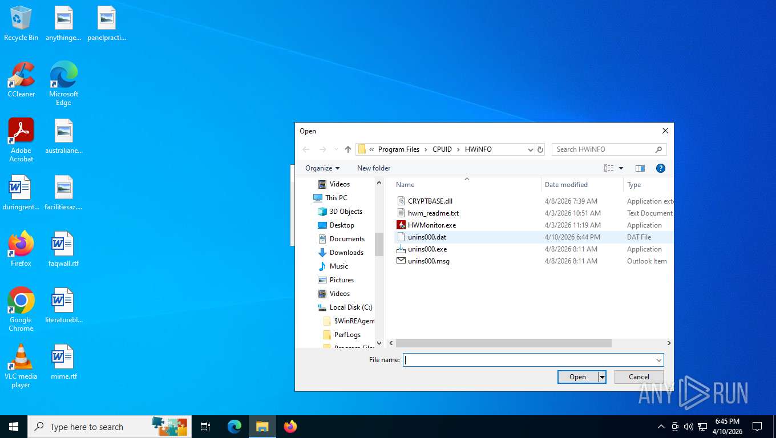
Task: Cancel the Open dialog
Action: [x=639, y=377]
